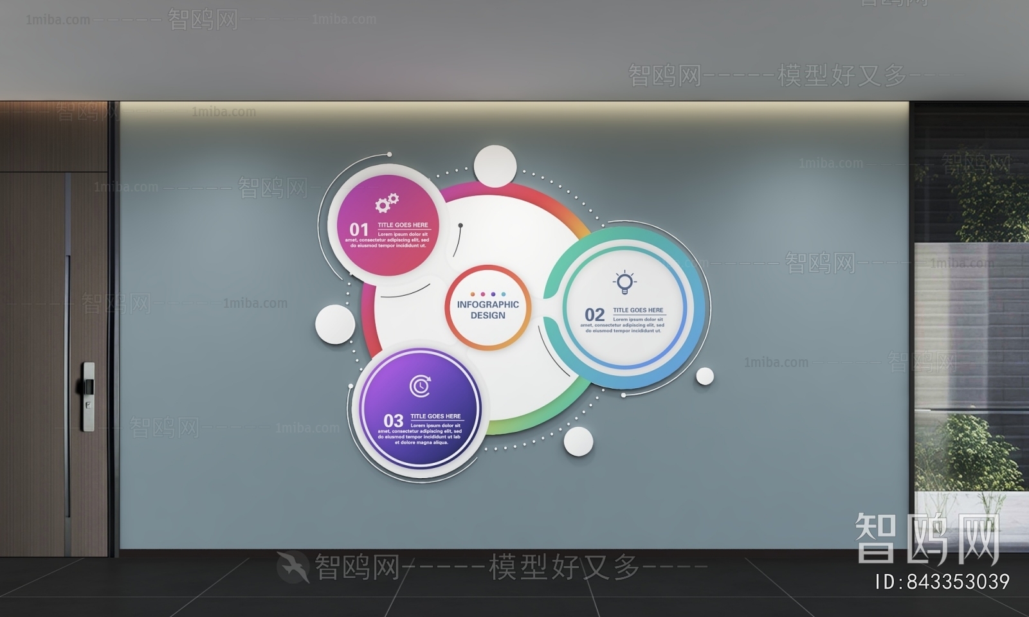This screenshot has width=1029, height=617.
Task: Click the INFOGRAPHIC DESIGN center label
Action: pyautogui.click(x=487, y=310)
